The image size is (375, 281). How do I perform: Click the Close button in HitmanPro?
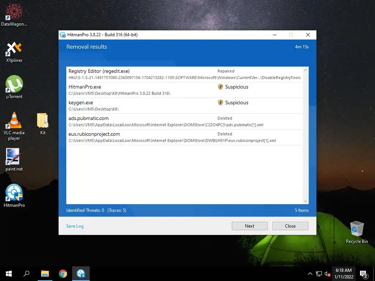(x=290, y=226)
